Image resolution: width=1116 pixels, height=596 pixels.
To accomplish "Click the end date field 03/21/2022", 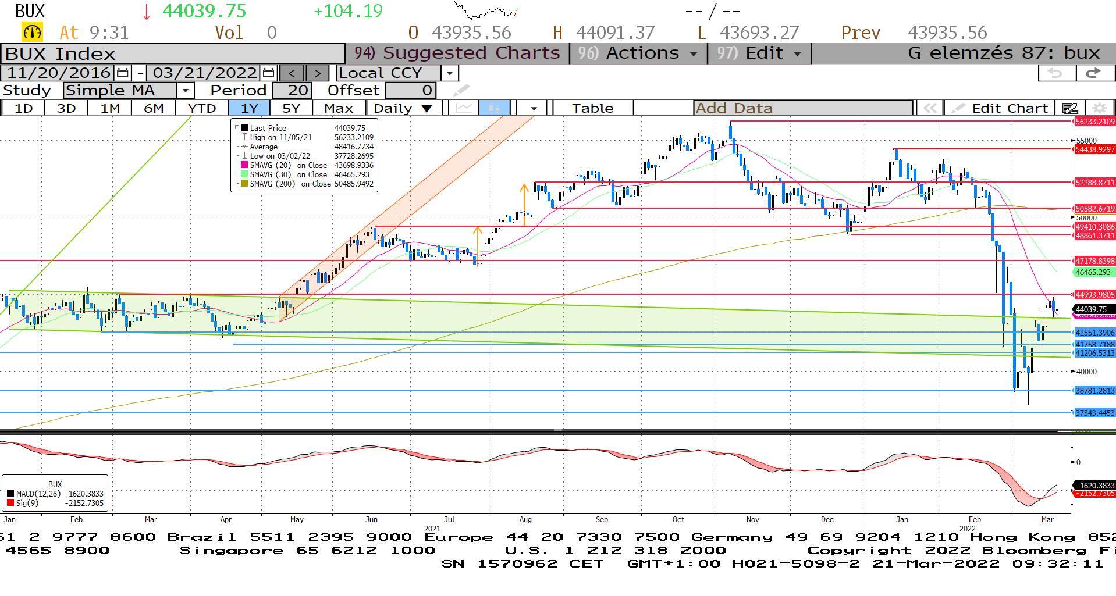I will (204, 73).
